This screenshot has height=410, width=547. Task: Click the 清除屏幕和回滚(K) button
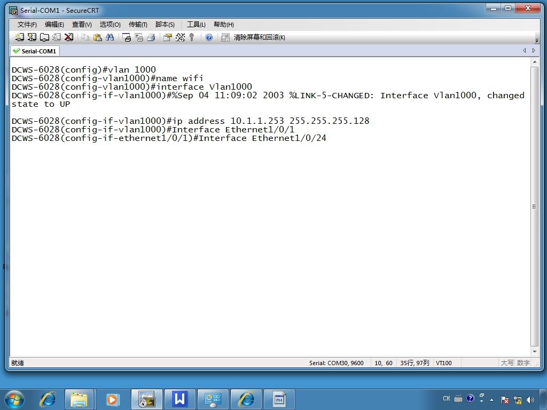(259, 37)
